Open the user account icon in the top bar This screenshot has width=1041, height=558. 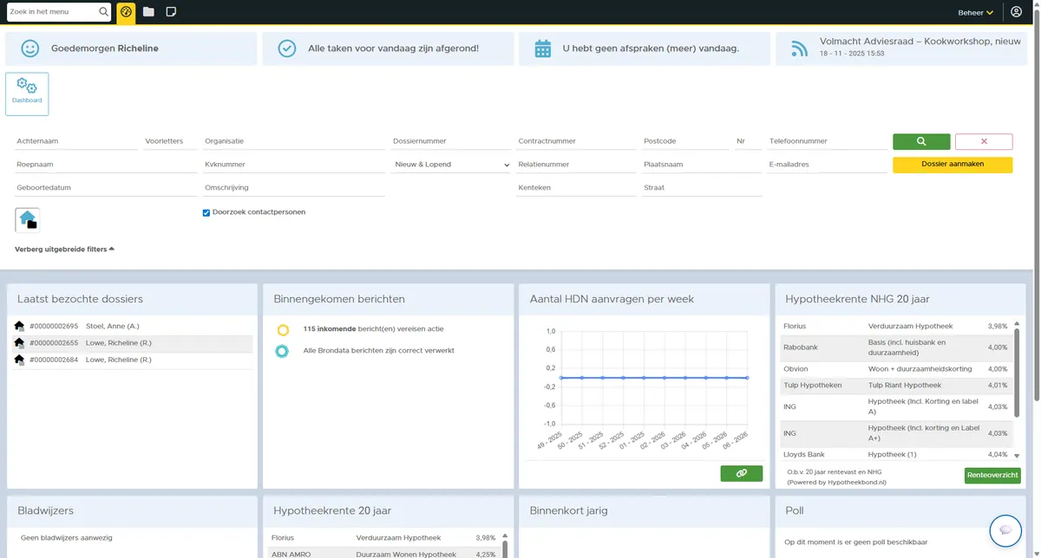click(x=1017, y=12)
